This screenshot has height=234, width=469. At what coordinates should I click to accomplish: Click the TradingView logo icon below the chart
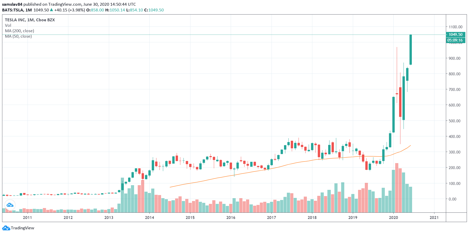click(x=6, y=228)
